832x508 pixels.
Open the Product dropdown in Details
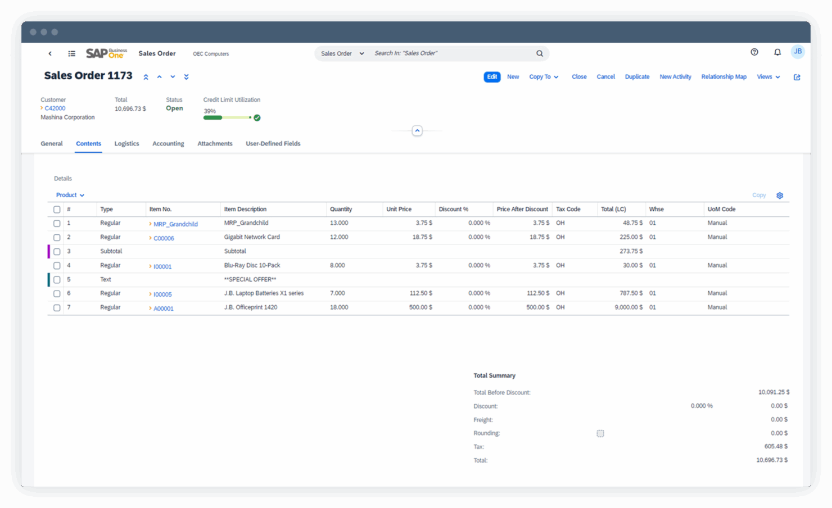coord(70,195)
